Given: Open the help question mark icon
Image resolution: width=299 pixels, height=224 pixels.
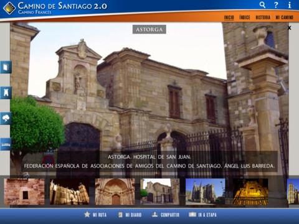Looking at the screenshot, I should (x=276, y=5).
